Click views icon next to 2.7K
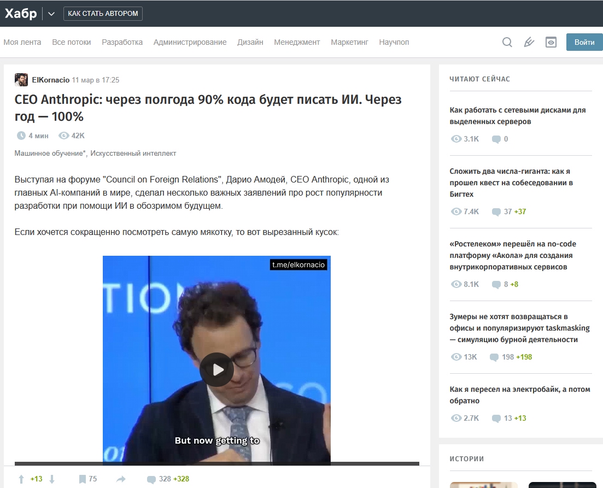This screenshot has width=603, height=488. (x=456, y=418)
